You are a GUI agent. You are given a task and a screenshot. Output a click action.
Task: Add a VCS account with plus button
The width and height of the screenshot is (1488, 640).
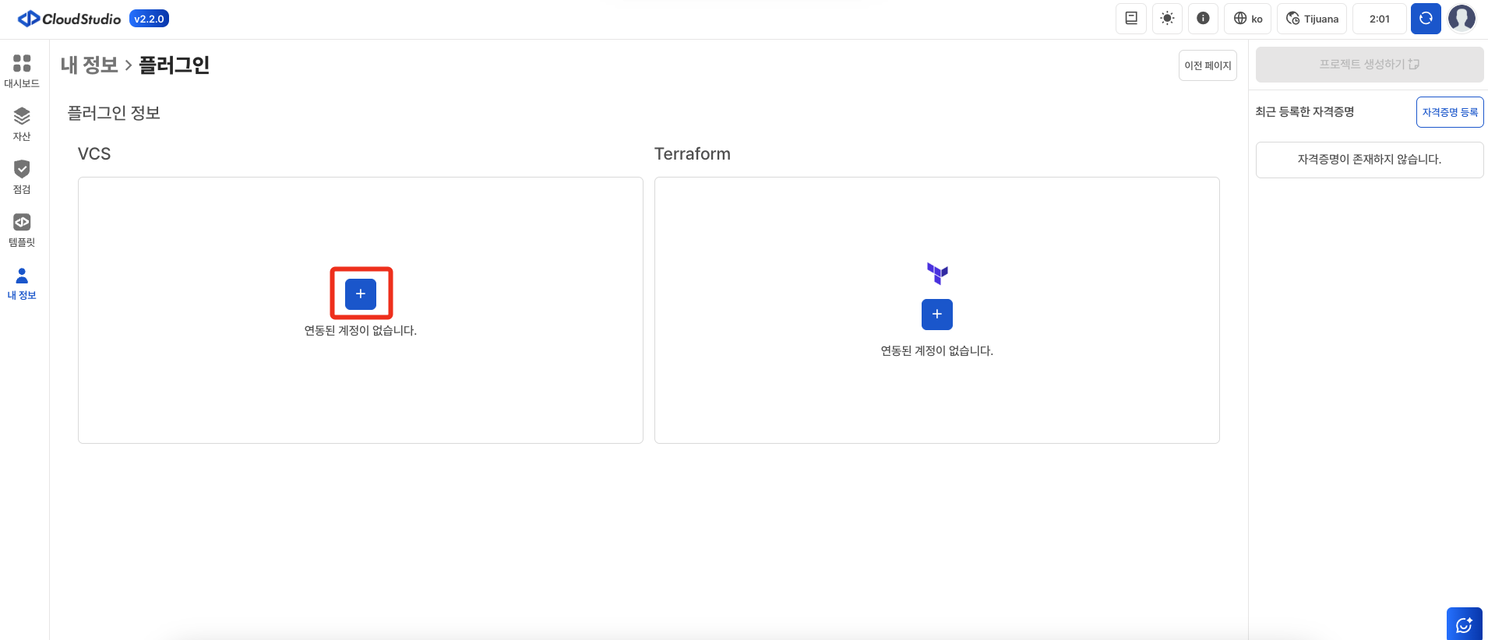click(361, 294)
